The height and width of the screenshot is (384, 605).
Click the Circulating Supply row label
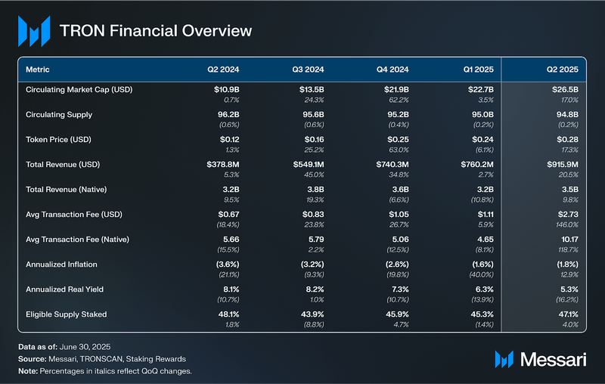[59, 114]
